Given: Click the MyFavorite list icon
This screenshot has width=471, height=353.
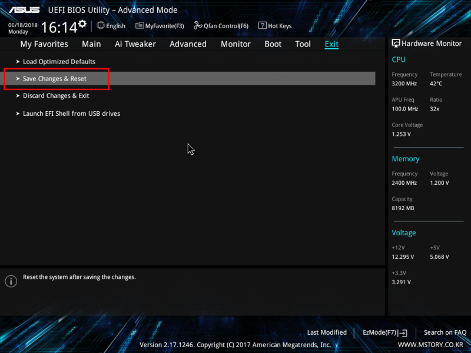Looking at the screenshot, I should 140,25.
